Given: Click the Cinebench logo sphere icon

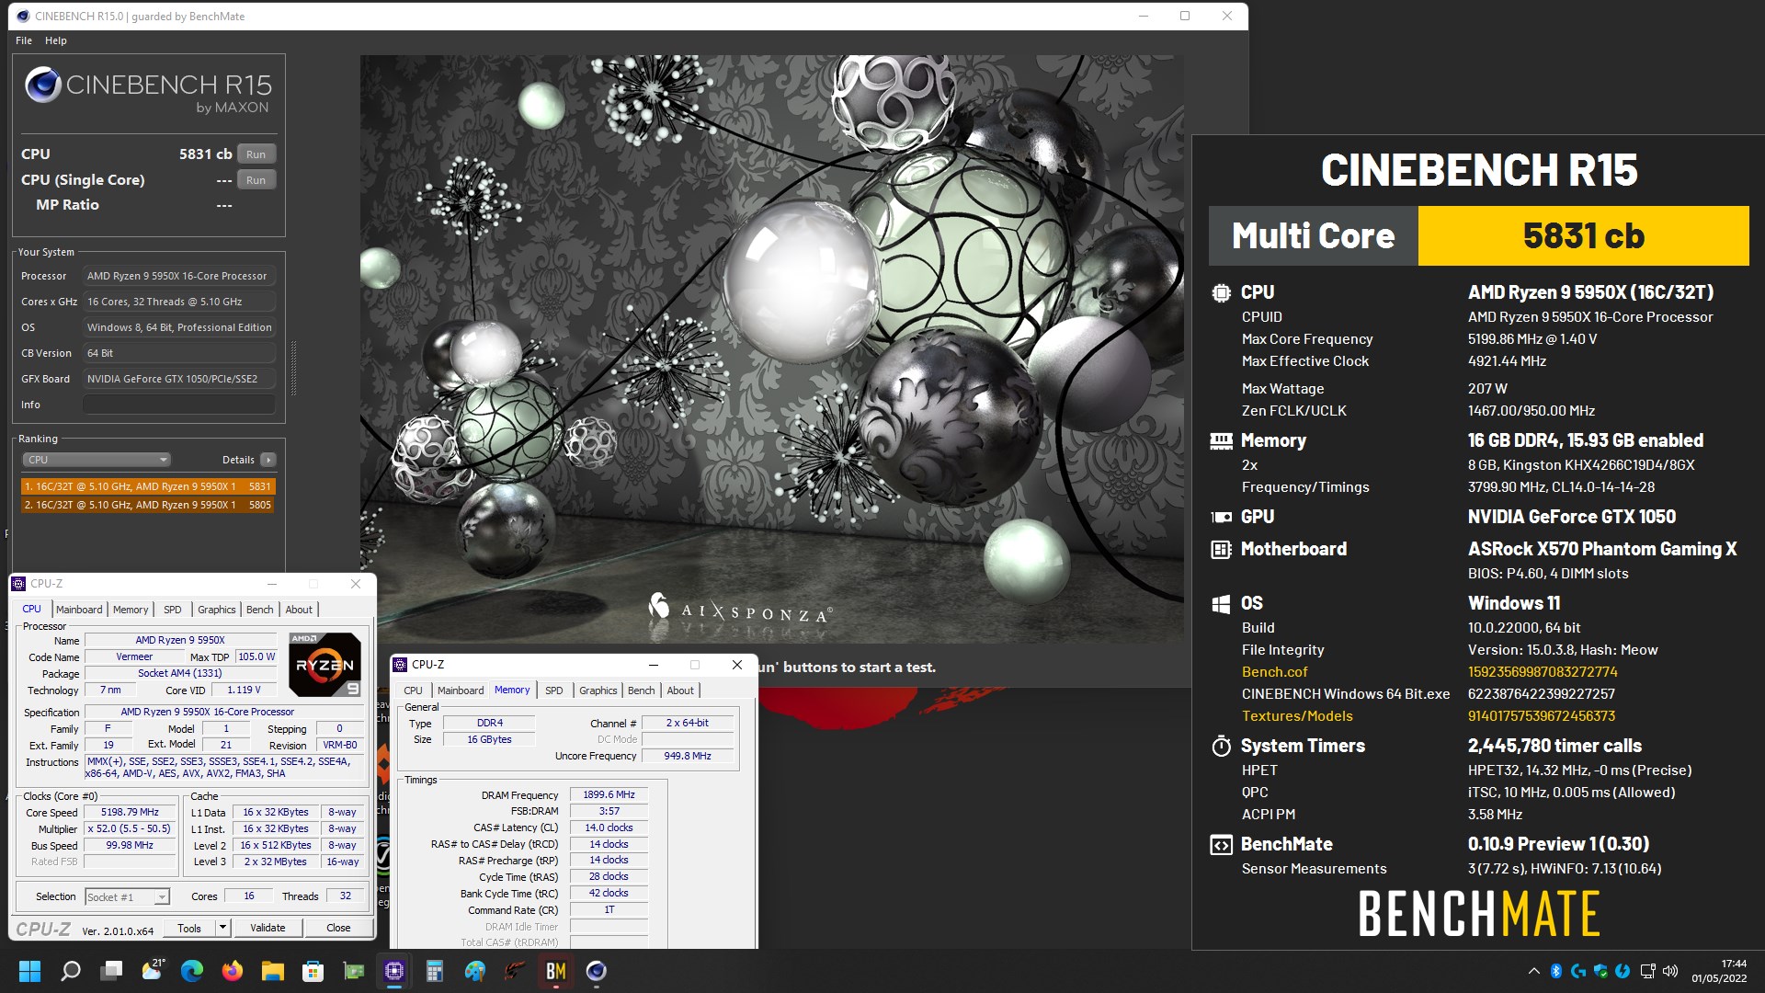Looking at the screenshot, I should (x=42, y=86).
